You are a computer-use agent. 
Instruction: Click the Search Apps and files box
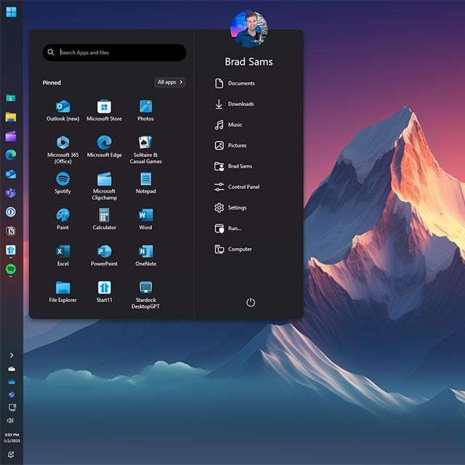[115, 52]
